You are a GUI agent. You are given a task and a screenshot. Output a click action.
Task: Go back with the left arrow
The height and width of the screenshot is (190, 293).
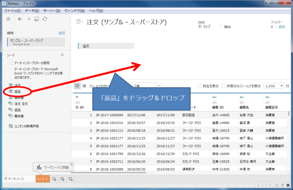click(20, 19)
